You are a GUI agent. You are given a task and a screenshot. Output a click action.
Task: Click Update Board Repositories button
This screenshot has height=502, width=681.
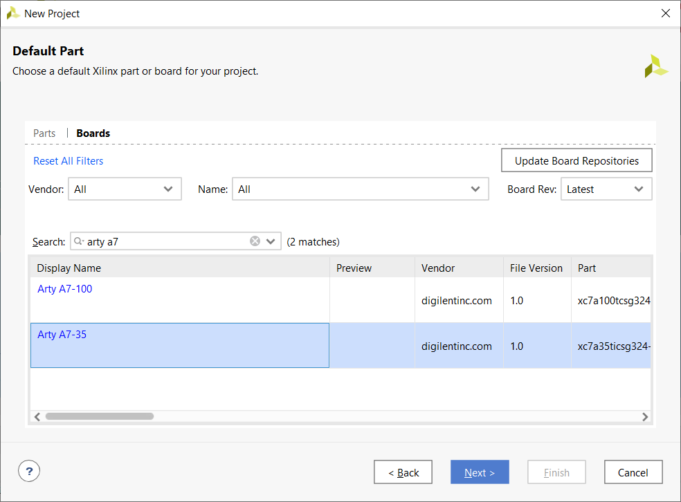[x=576, y=160]
